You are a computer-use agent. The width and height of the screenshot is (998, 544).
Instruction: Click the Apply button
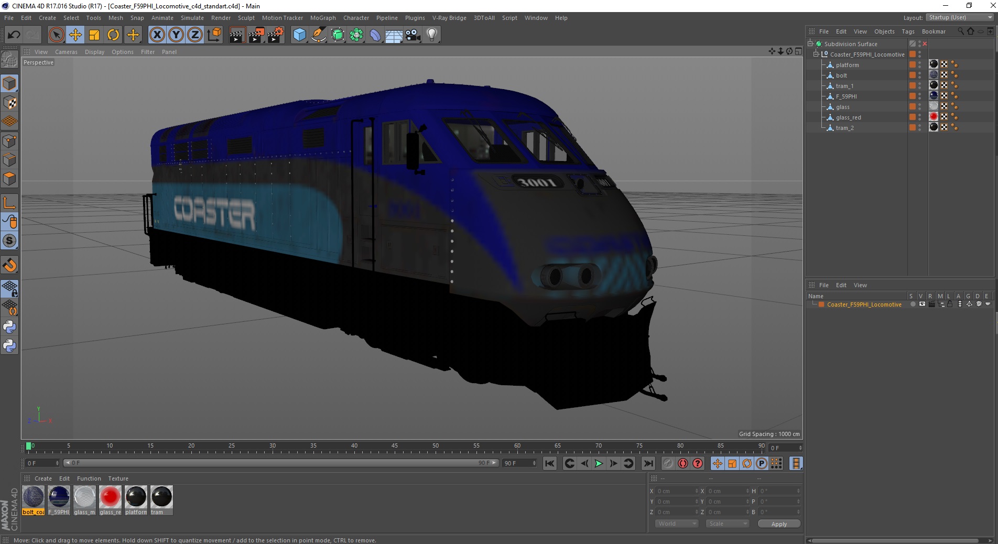[x=779, y=524]
